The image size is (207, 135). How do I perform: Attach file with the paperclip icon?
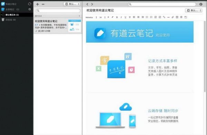173,17
